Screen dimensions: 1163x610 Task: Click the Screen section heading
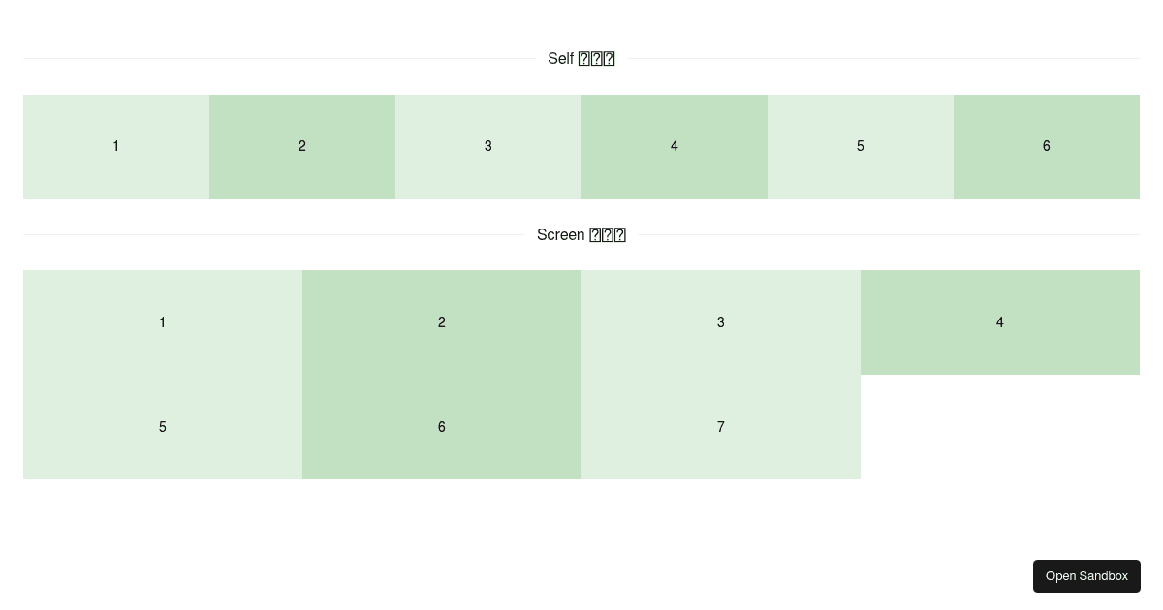(x=581, y=234)
